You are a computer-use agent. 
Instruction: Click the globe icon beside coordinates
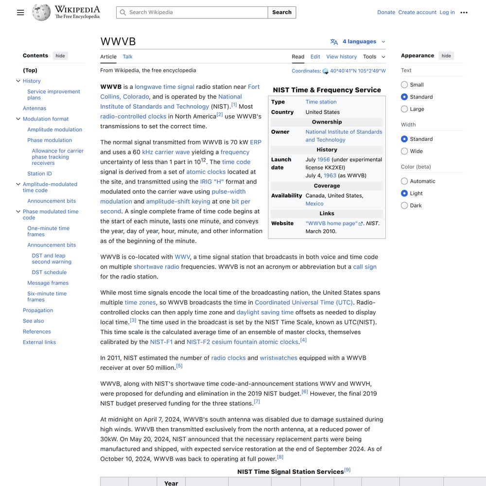click(x=326, y=71)
